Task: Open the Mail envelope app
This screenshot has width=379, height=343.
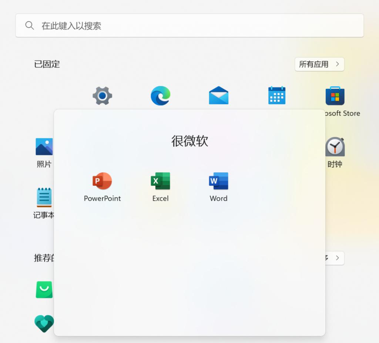Action: tap(218, 96)
